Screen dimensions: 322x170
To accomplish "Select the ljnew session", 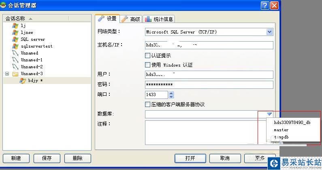I will pyautogui.click(x=27, y=33).
